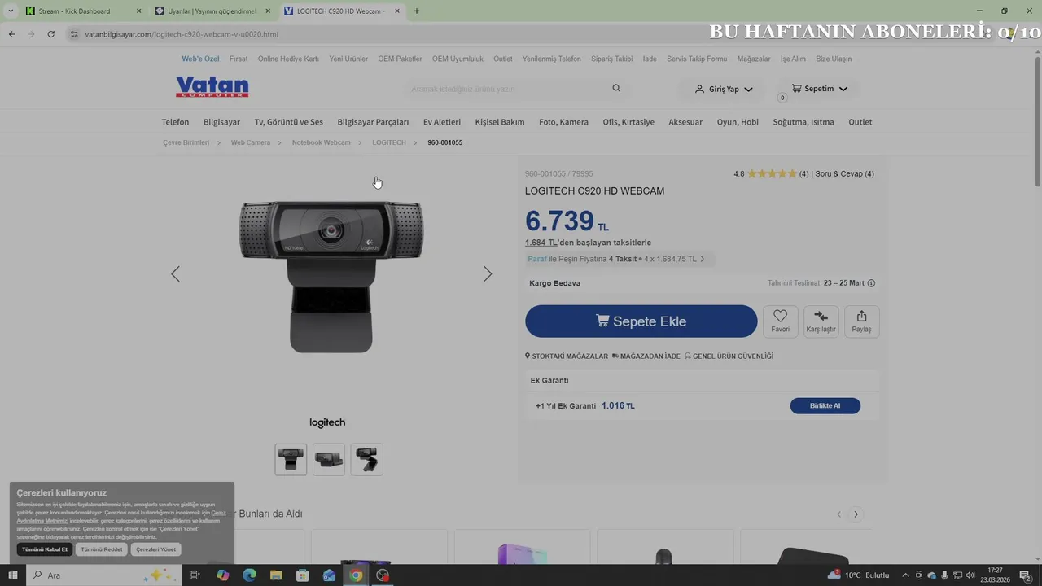This screenshot has height=586, width=1042.
Task: Go back using browser back arrow
Action: tap(11, 34)
